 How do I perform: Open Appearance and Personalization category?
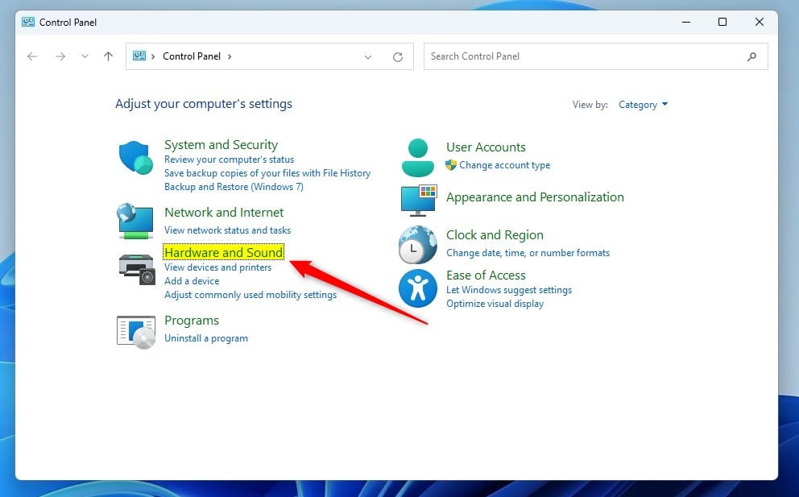[x=535, y=197]
